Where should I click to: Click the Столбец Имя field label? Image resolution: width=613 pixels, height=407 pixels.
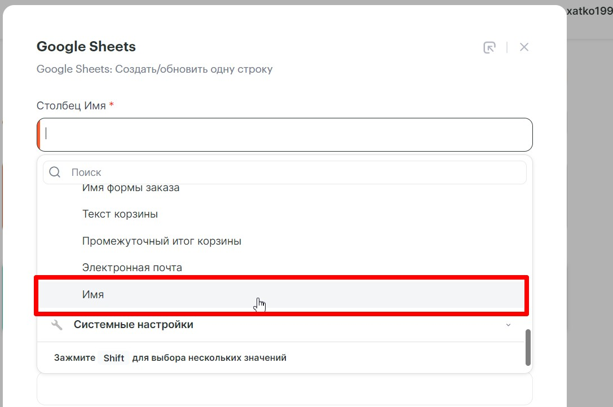tap(71, 106)
